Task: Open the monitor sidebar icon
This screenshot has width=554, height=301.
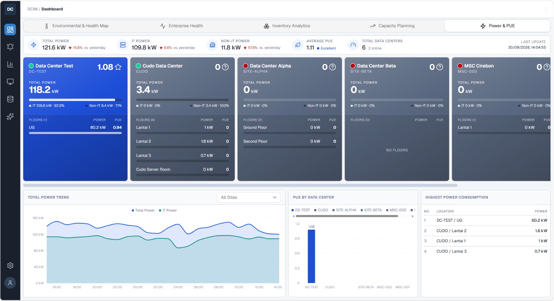Action: 10,82
